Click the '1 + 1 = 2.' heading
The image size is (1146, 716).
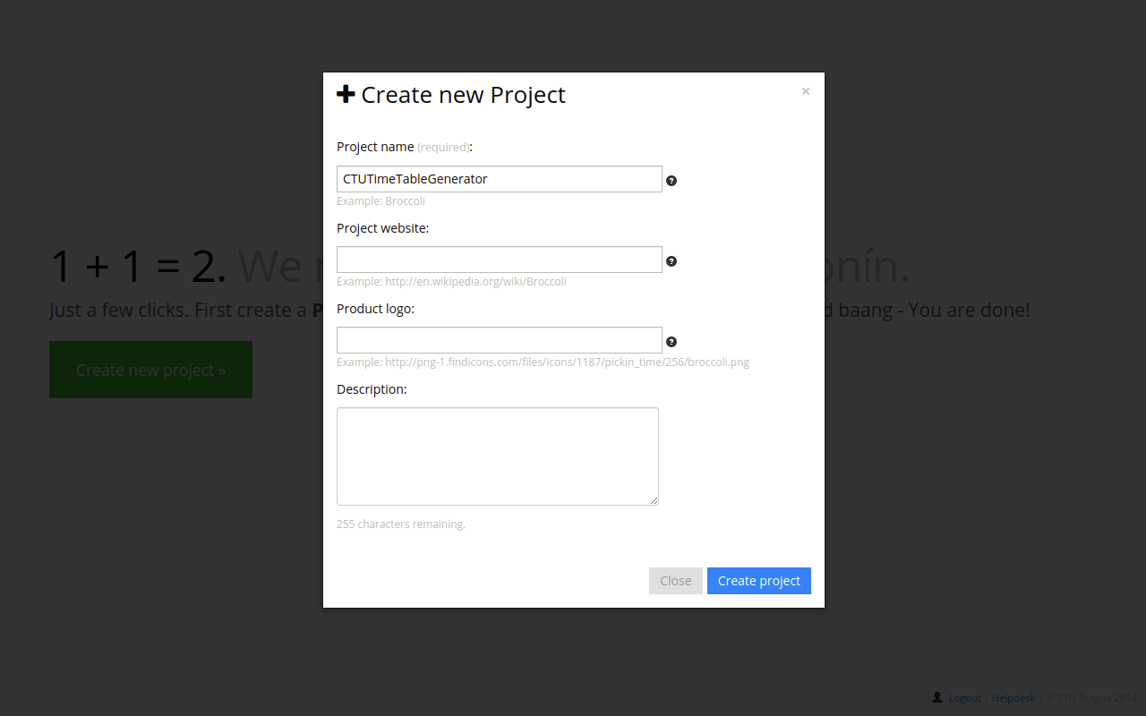click(x=138, y=267)
